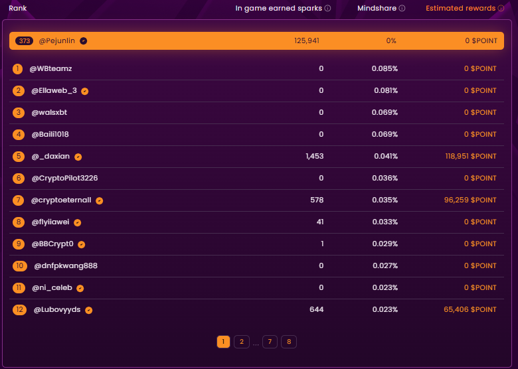The image size is (518, 369).
Task: Click the 0.033% mindshare value
Action: pos(385,222)
